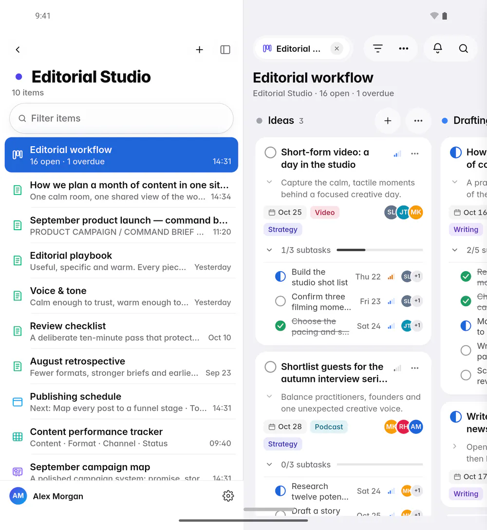This screenshot has height=530, width=487.
Task: Collapse 2/5 subtasks in Drafting card
Action: [455, 250]
